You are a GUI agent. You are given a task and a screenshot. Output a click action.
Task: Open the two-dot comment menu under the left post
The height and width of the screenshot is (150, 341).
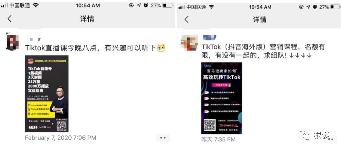click(163, 138)
